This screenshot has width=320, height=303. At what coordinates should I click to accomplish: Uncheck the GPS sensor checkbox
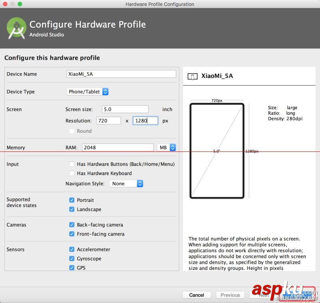point(72,267)
